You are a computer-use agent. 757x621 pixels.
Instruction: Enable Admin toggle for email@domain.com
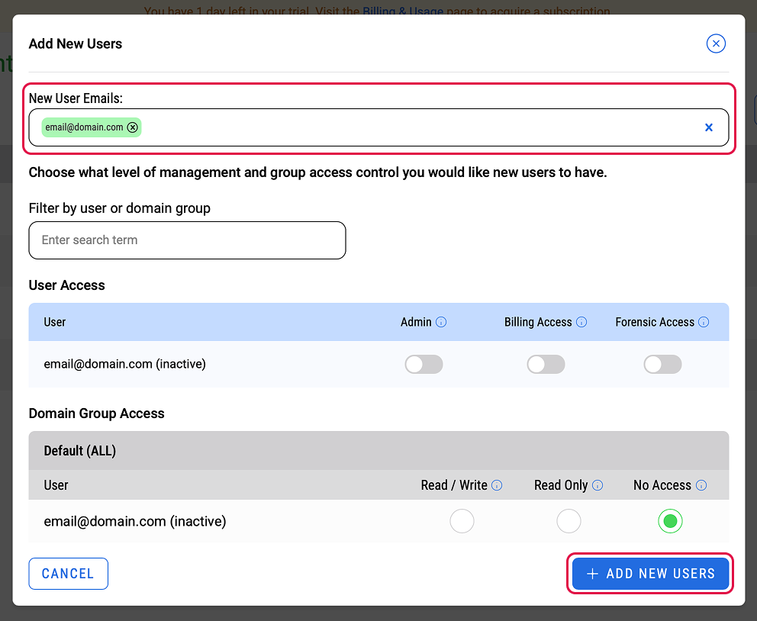(x=424, y=365)
